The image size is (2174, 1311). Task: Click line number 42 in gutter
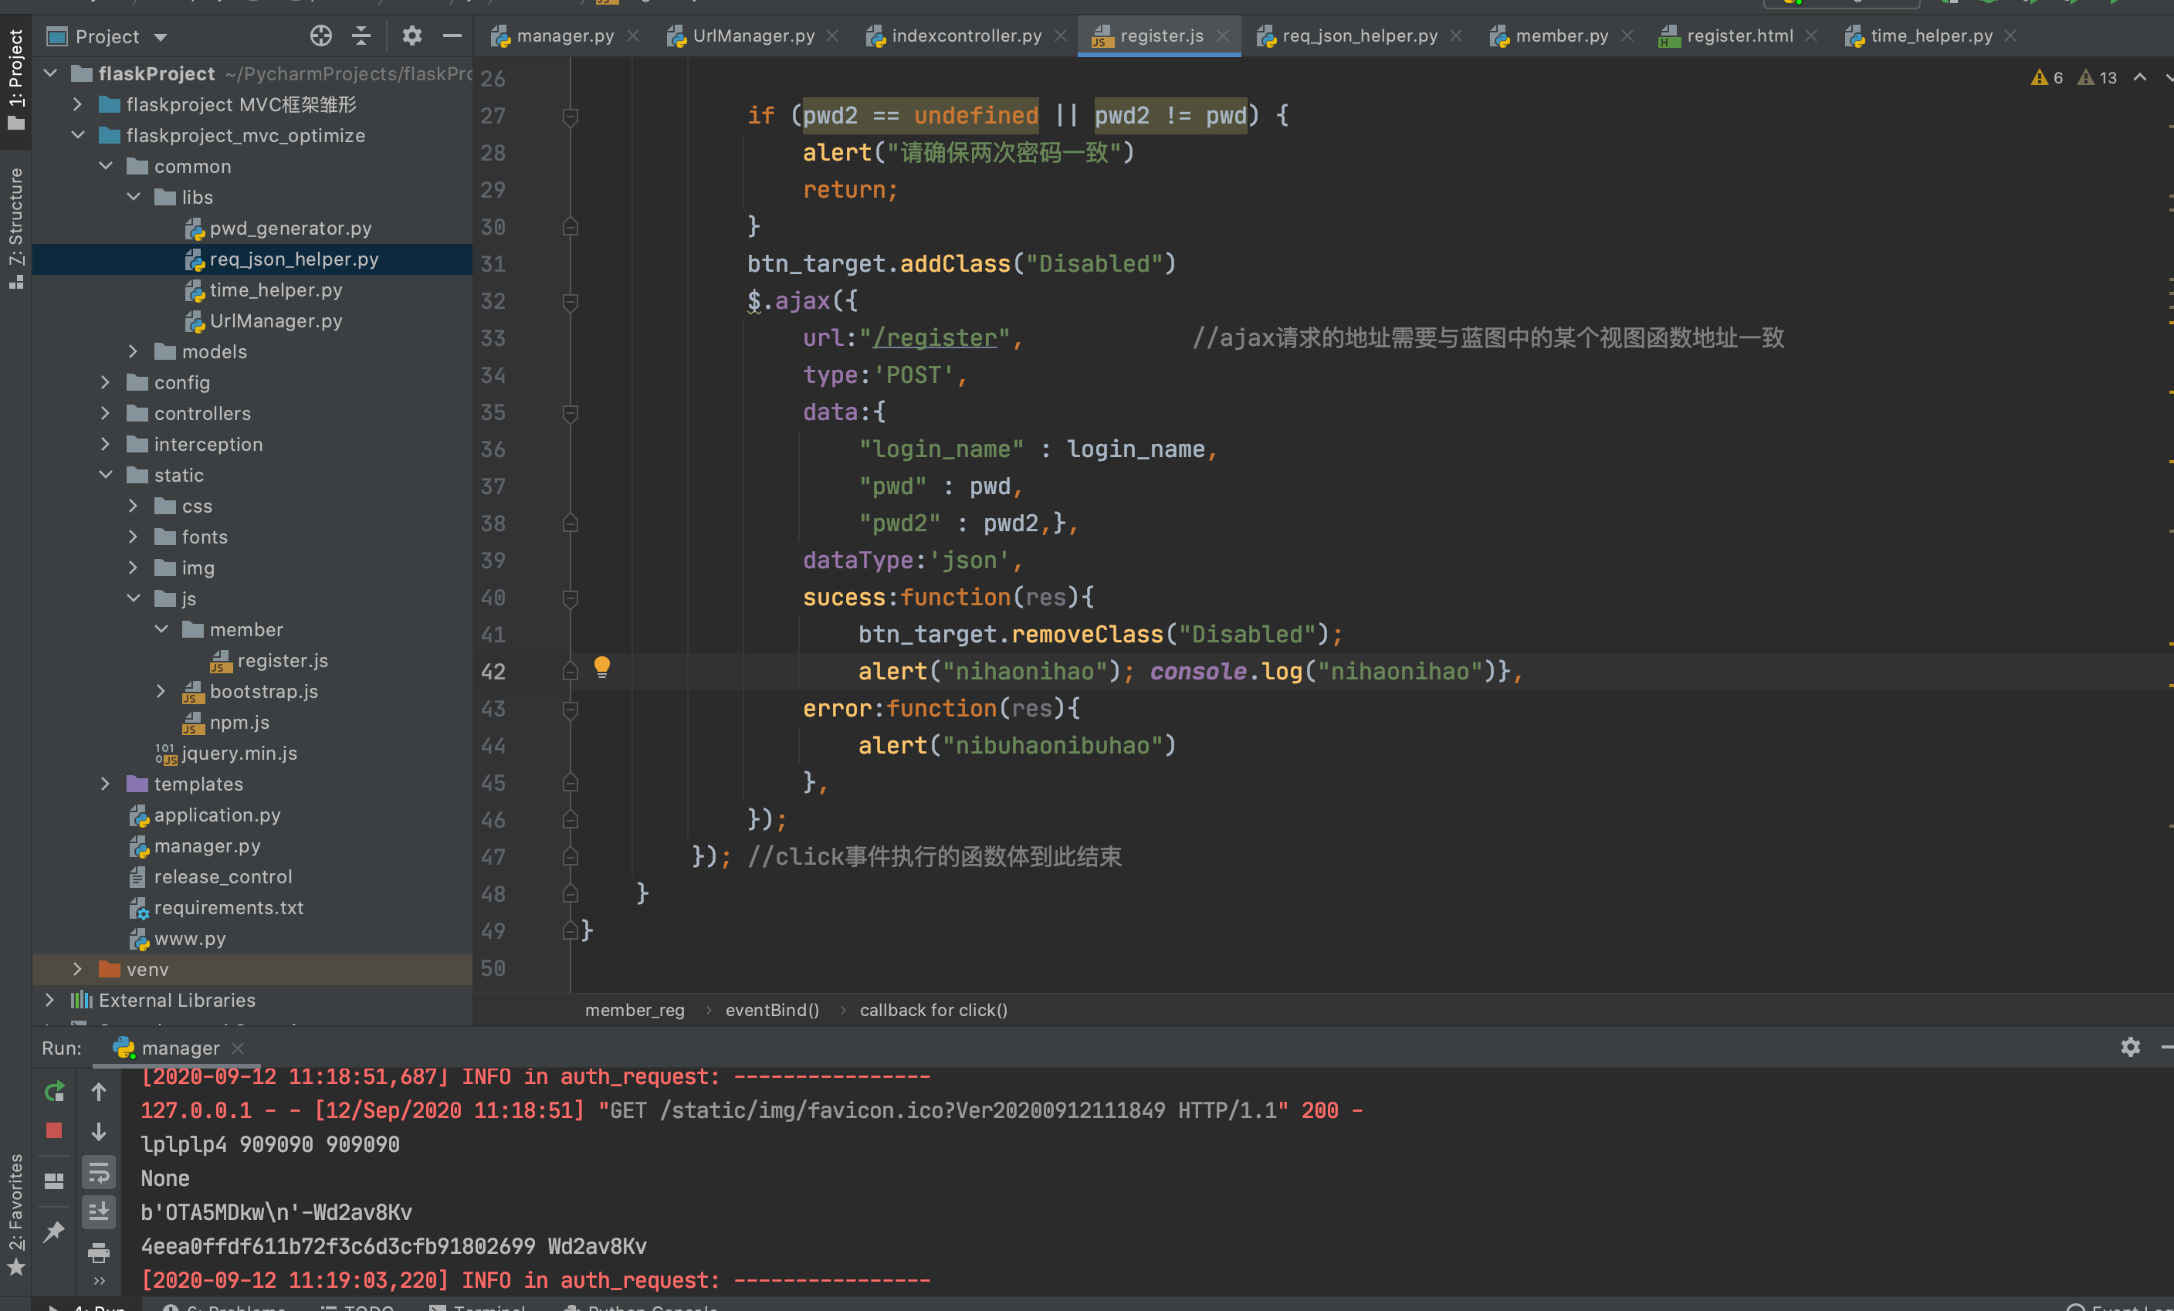(493, 672)
